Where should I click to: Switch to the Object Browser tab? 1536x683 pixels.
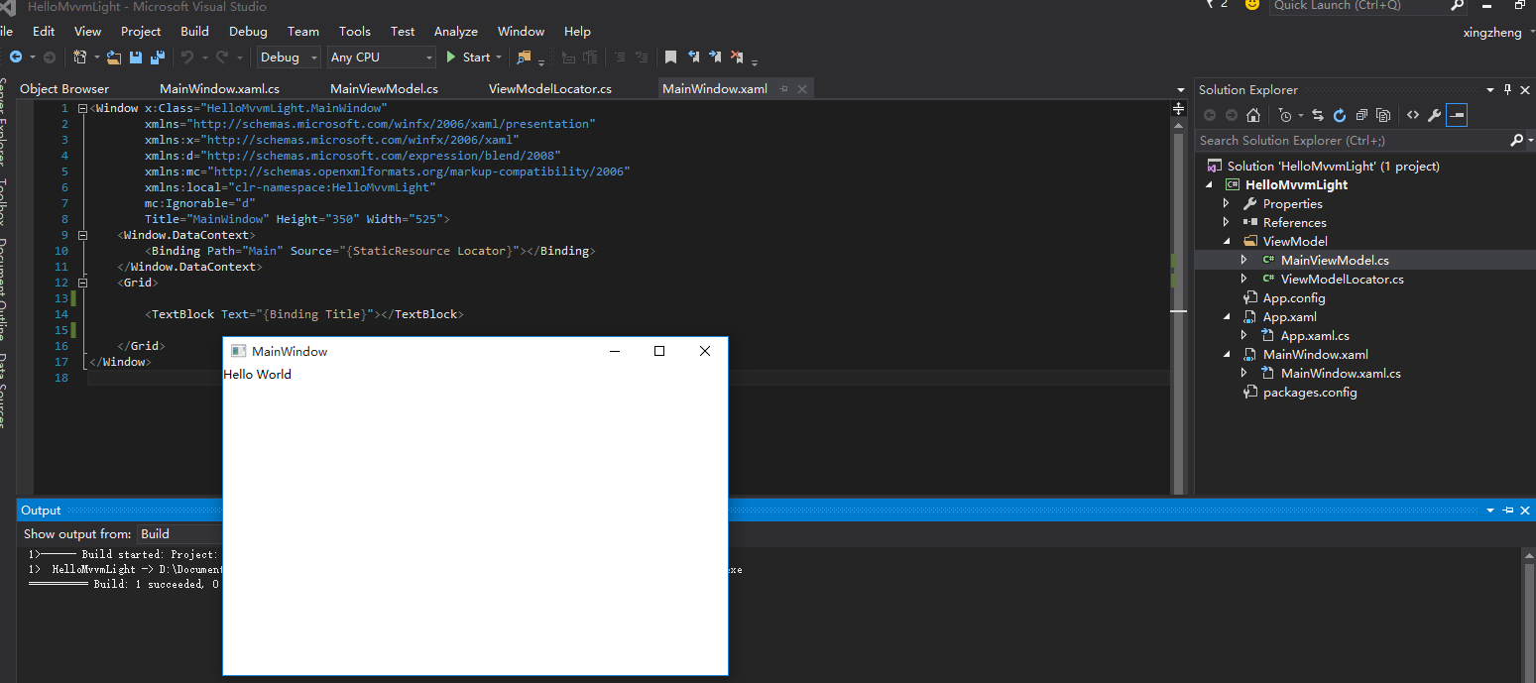coord(64,89)
